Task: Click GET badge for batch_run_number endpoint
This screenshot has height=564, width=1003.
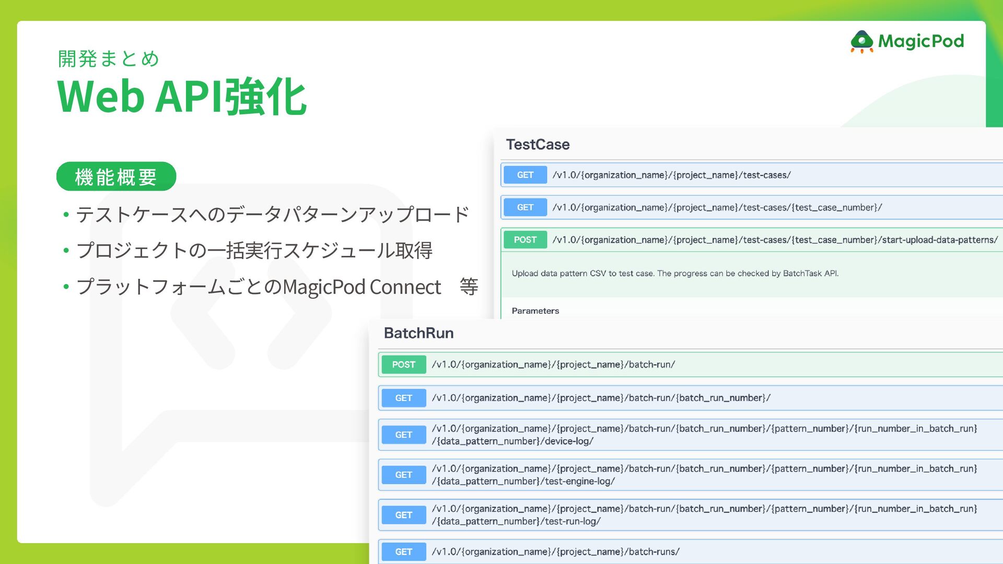Action: pyautogui.click(x=403, y=398)
